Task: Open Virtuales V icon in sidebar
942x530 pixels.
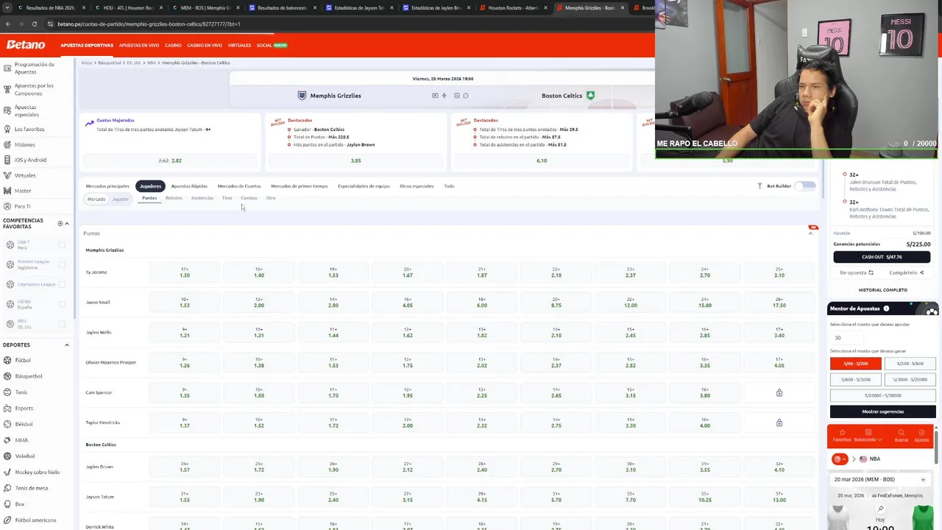Action: point(7,175)
